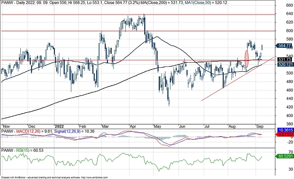294x179 pixels.
Task: Click the Sep label on time axis
Action: click(260, 126)
